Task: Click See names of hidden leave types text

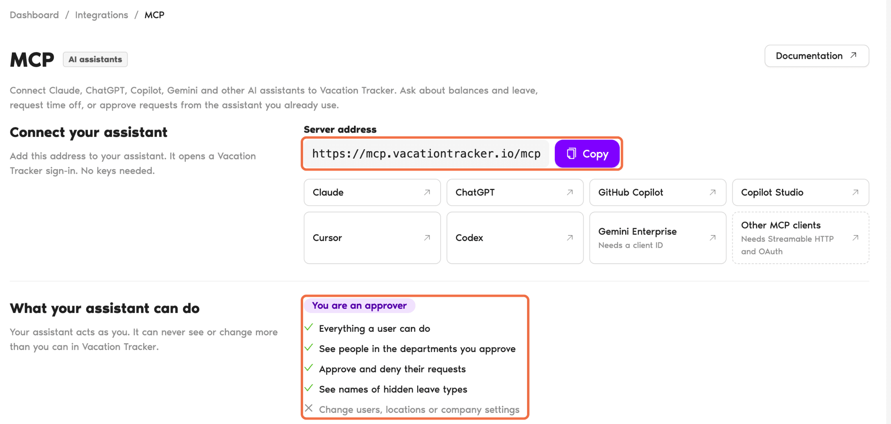Action: tap(393, 390)
